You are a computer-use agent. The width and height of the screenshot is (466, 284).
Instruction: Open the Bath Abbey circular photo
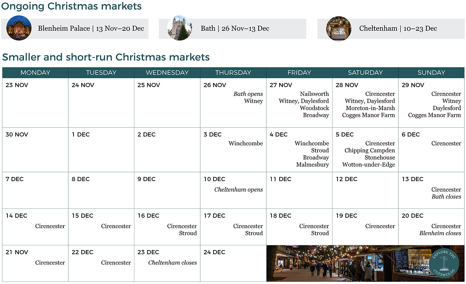[180, 28]
